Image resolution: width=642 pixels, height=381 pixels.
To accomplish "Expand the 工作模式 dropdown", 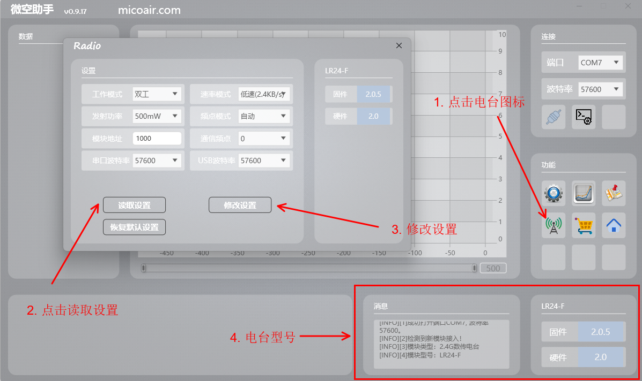I will coord(157,94).
